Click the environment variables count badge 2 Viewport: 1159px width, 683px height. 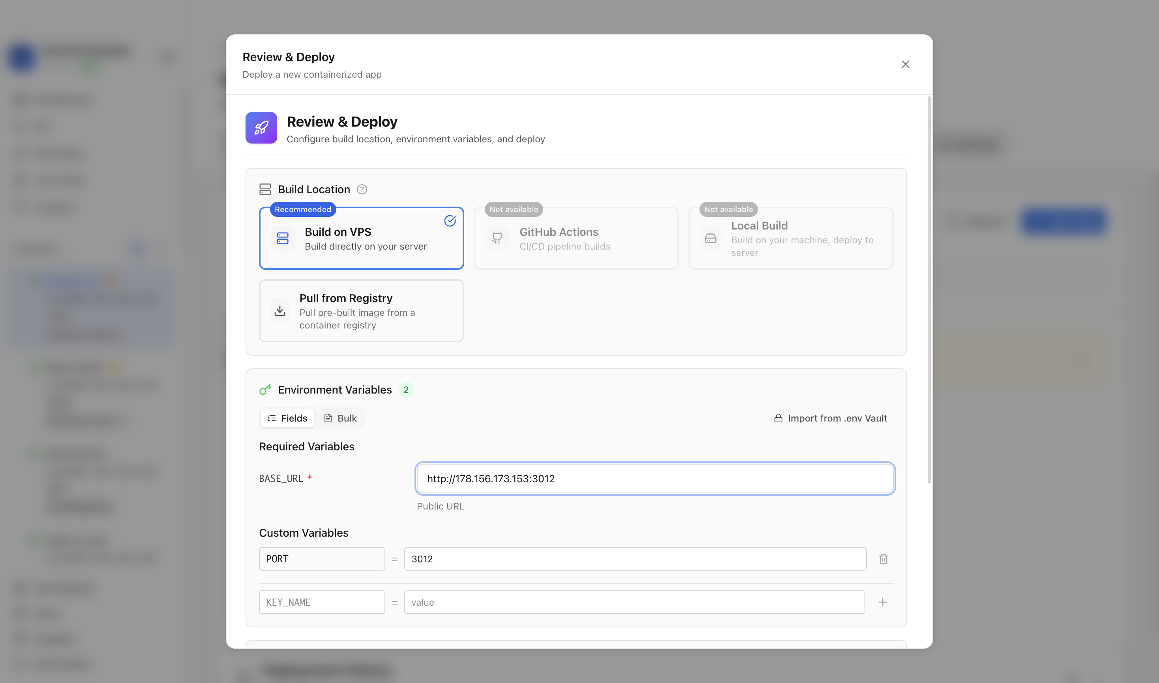(x=406, y=390)
